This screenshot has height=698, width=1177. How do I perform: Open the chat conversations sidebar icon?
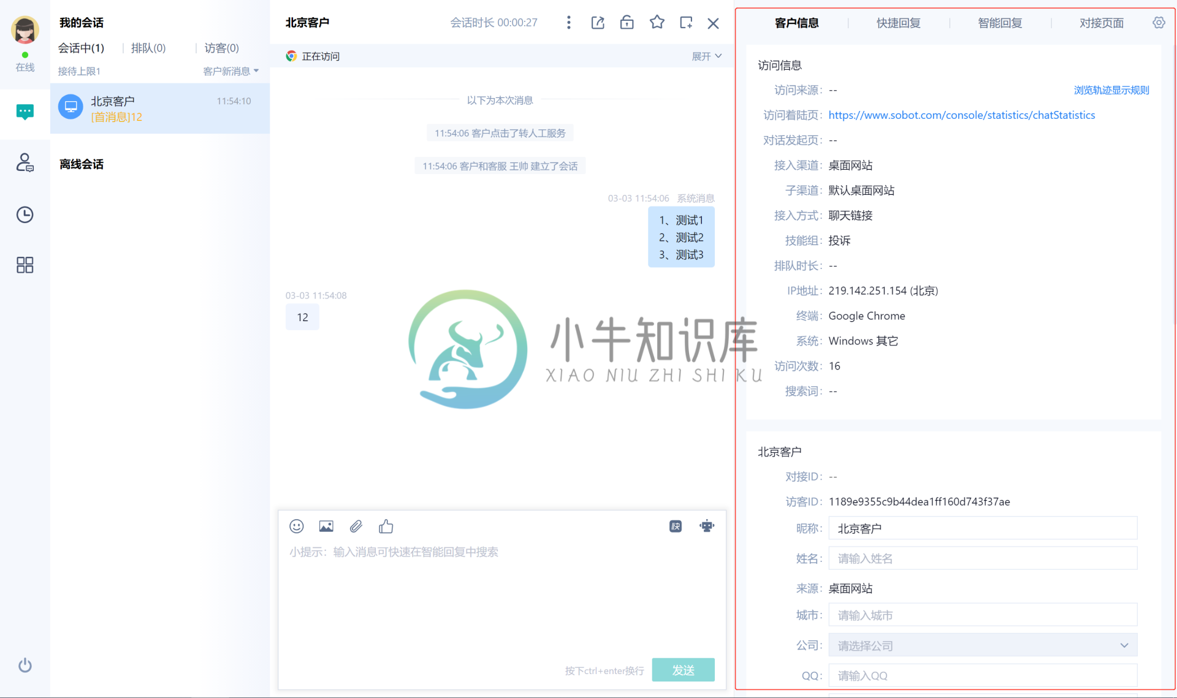pyautogui.click(x=25, y=112)
